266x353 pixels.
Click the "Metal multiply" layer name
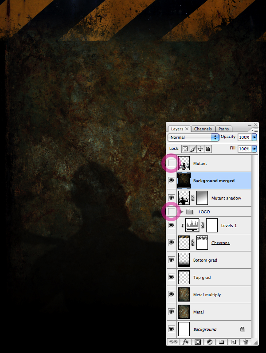(x=207, y=295)
